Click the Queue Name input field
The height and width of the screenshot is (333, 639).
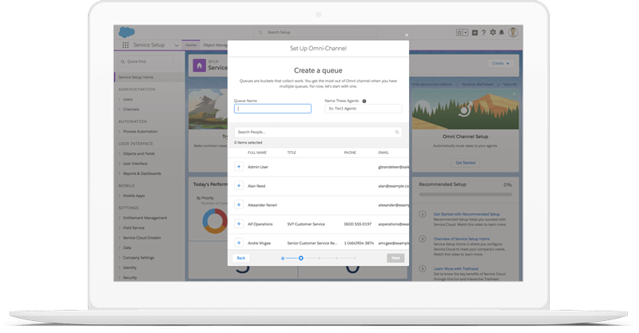(x=272, y=109)
